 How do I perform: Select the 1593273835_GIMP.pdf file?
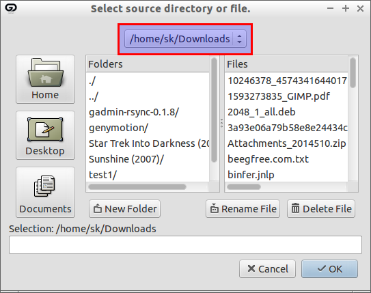[x=279, y=96]
